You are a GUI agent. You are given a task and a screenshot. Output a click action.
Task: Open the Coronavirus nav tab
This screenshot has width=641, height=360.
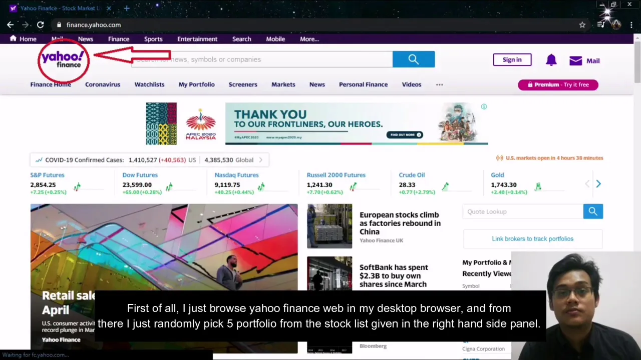(x=103, y=84)
